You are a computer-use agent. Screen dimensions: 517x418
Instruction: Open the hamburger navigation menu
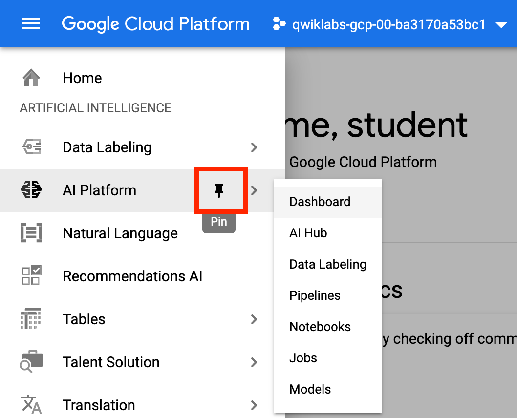[x=31, y=24]
